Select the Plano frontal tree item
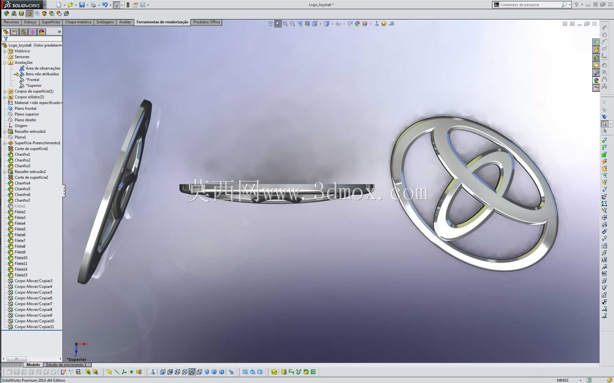Screen dimensions: 614x383 [26, 109]
